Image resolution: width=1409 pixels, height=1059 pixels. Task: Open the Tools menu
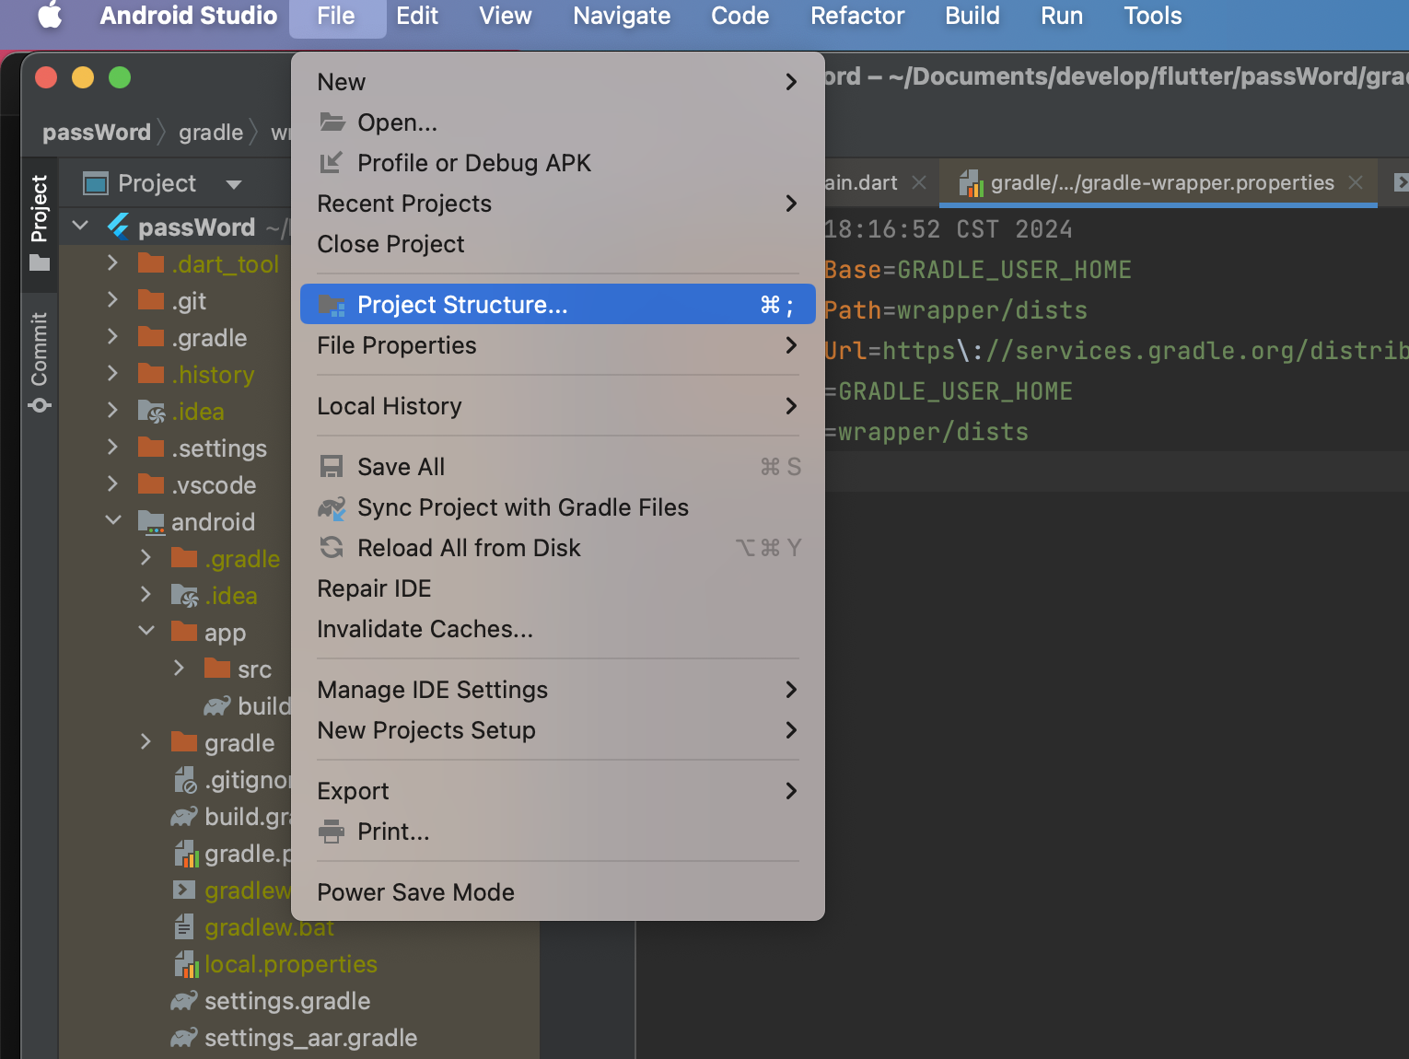coord(1152,16)
